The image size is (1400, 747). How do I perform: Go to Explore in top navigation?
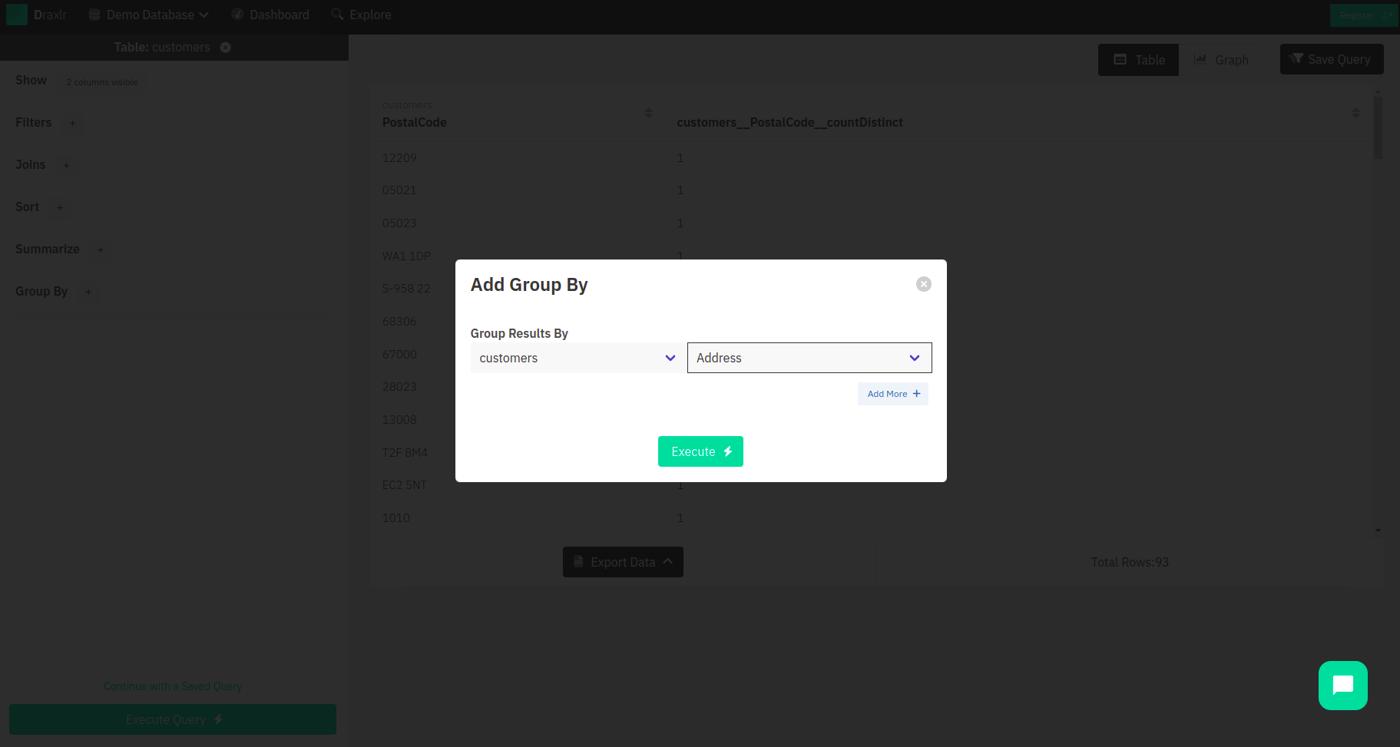[x=361, y=15]
